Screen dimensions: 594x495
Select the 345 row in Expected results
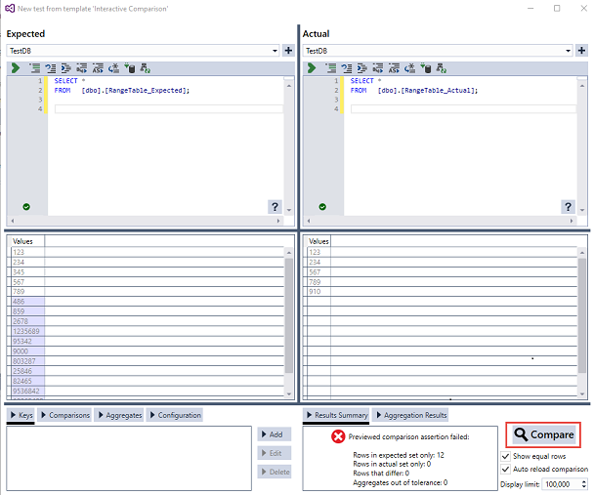tap(146, 272)
